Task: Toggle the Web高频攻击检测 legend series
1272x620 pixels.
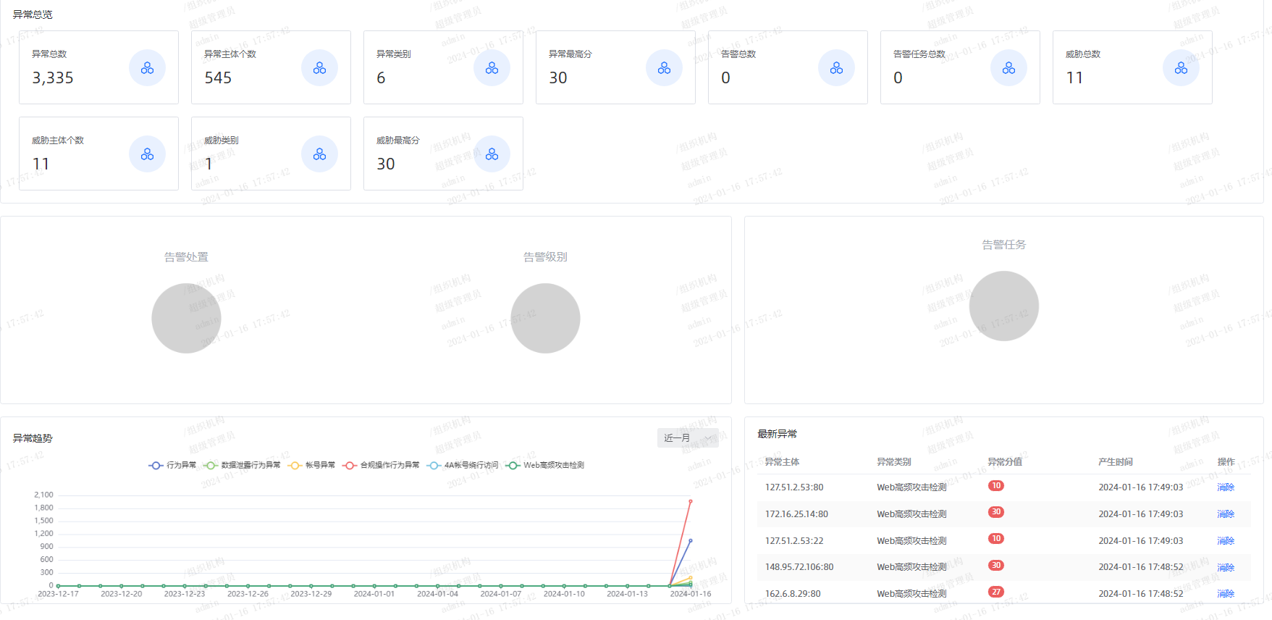Action: (545, 465)
